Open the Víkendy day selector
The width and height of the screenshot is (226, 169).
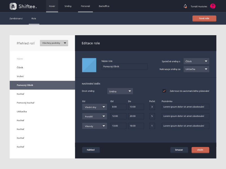coord(94,126)
